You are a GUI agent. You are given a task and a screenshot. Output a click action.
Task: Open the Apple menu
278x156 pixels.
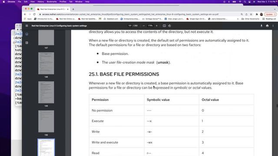coord(4,2)
